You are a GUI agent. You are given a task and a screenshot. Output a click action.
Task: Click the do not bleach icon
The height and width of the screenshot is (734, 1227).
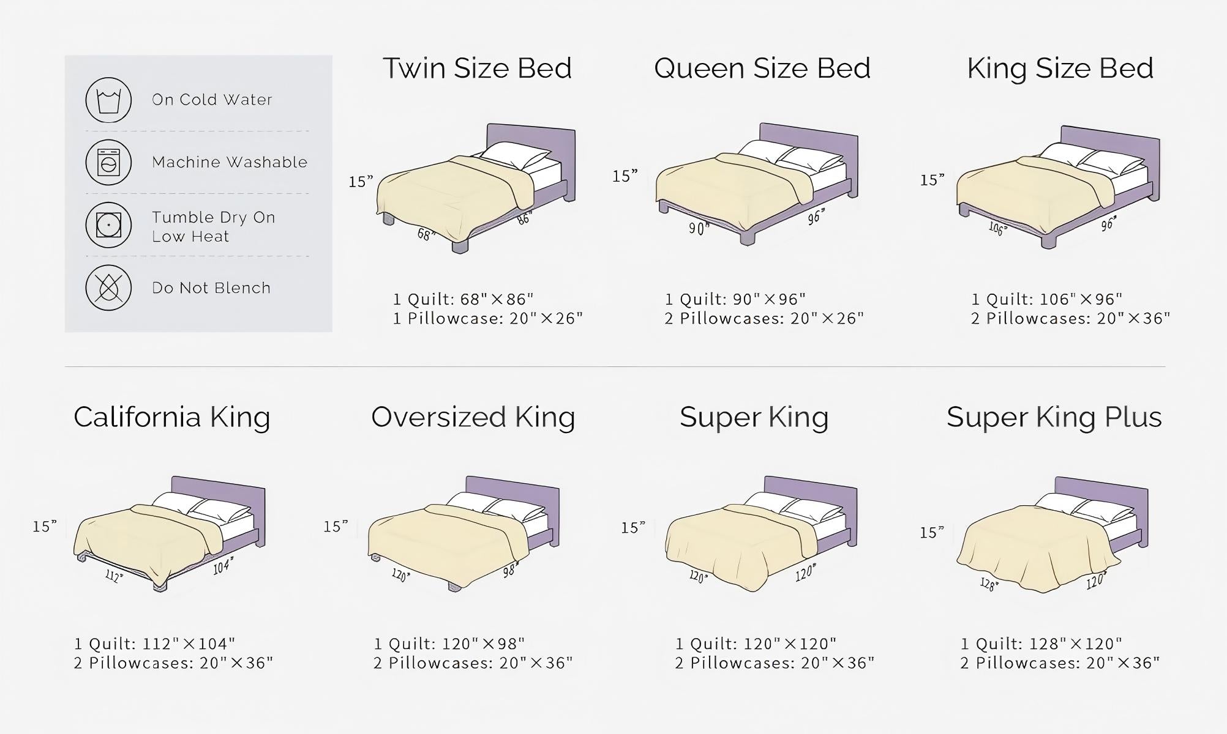pyautogui.click(x=108, y=287)
